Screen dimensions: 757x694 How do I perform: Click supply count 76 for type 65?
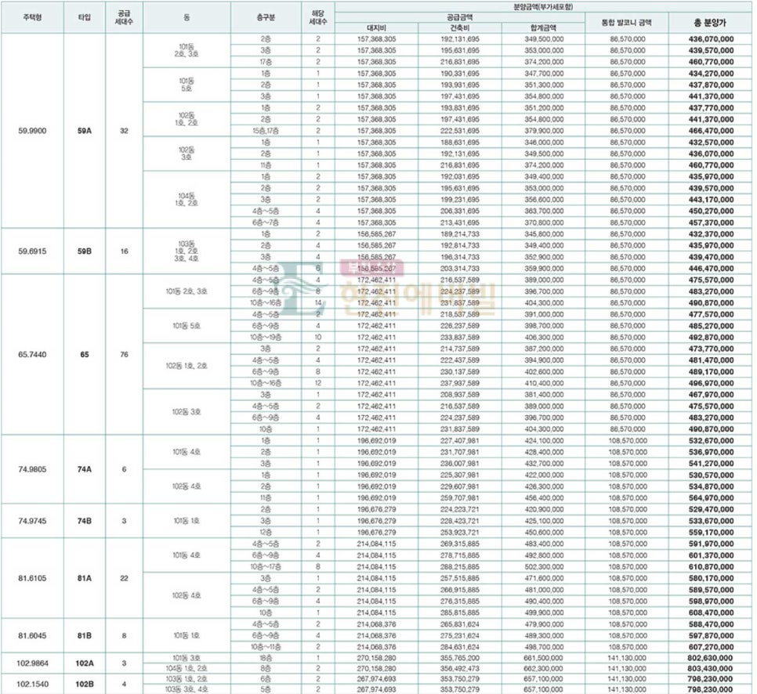[x=124, y=354]
